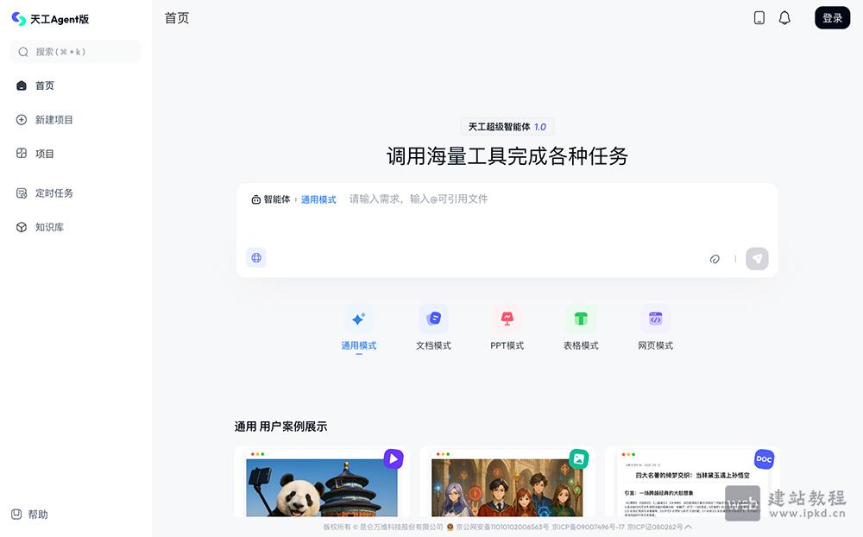This screenshot has width=863, height=537.
Task: Select the 表格模式 spreadsheet mode icon
Action: tap(581, 319)
